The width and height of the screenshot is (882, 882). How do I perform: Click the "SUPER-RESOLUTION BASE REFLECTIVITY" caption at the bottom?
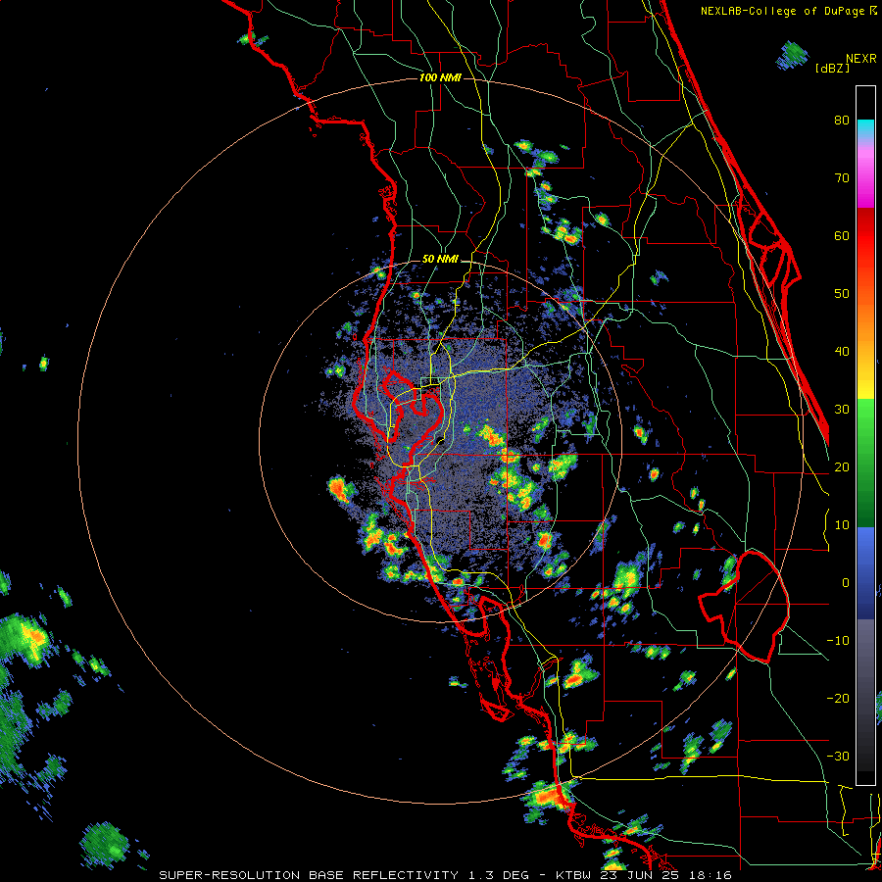(x=309, y=875)
